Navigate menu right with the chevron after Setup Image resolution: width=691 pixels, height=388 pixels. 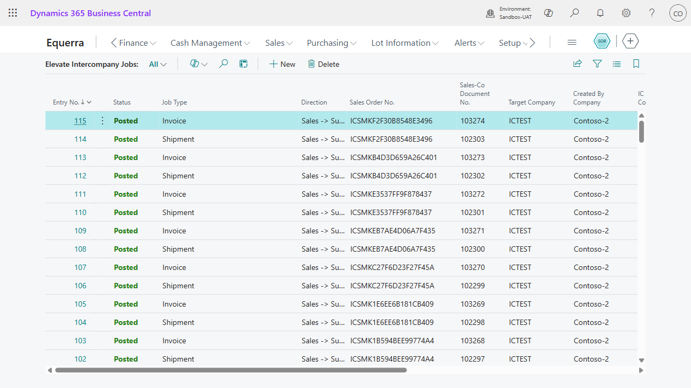(x=532, y=43)
